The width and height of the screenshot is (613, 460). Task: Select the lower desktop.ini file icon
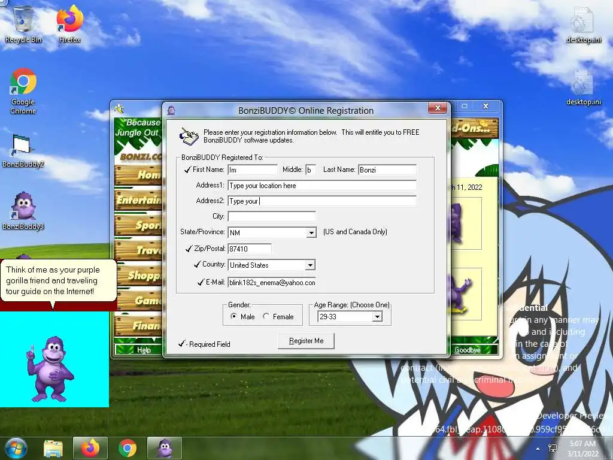pos(583,87)
